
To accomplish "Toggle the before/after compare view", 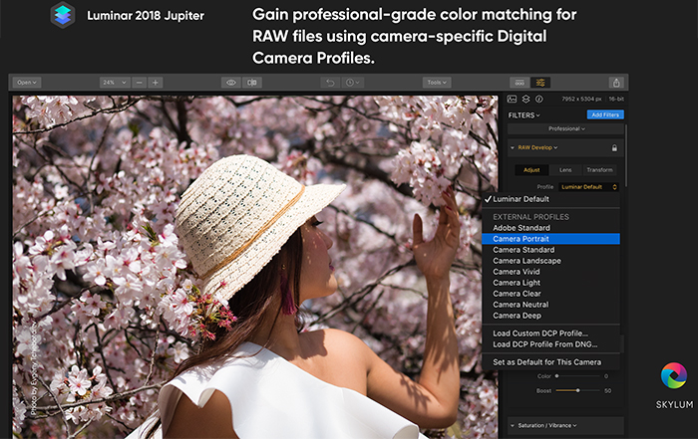I will [x=252, y=83].
